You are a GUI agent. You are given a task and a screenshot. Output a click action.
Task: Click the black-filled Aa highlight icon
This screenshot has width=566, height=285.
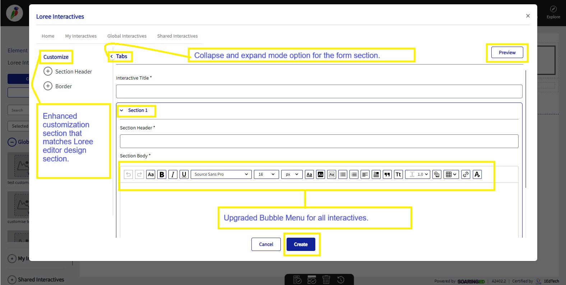[x=320, y=174]
